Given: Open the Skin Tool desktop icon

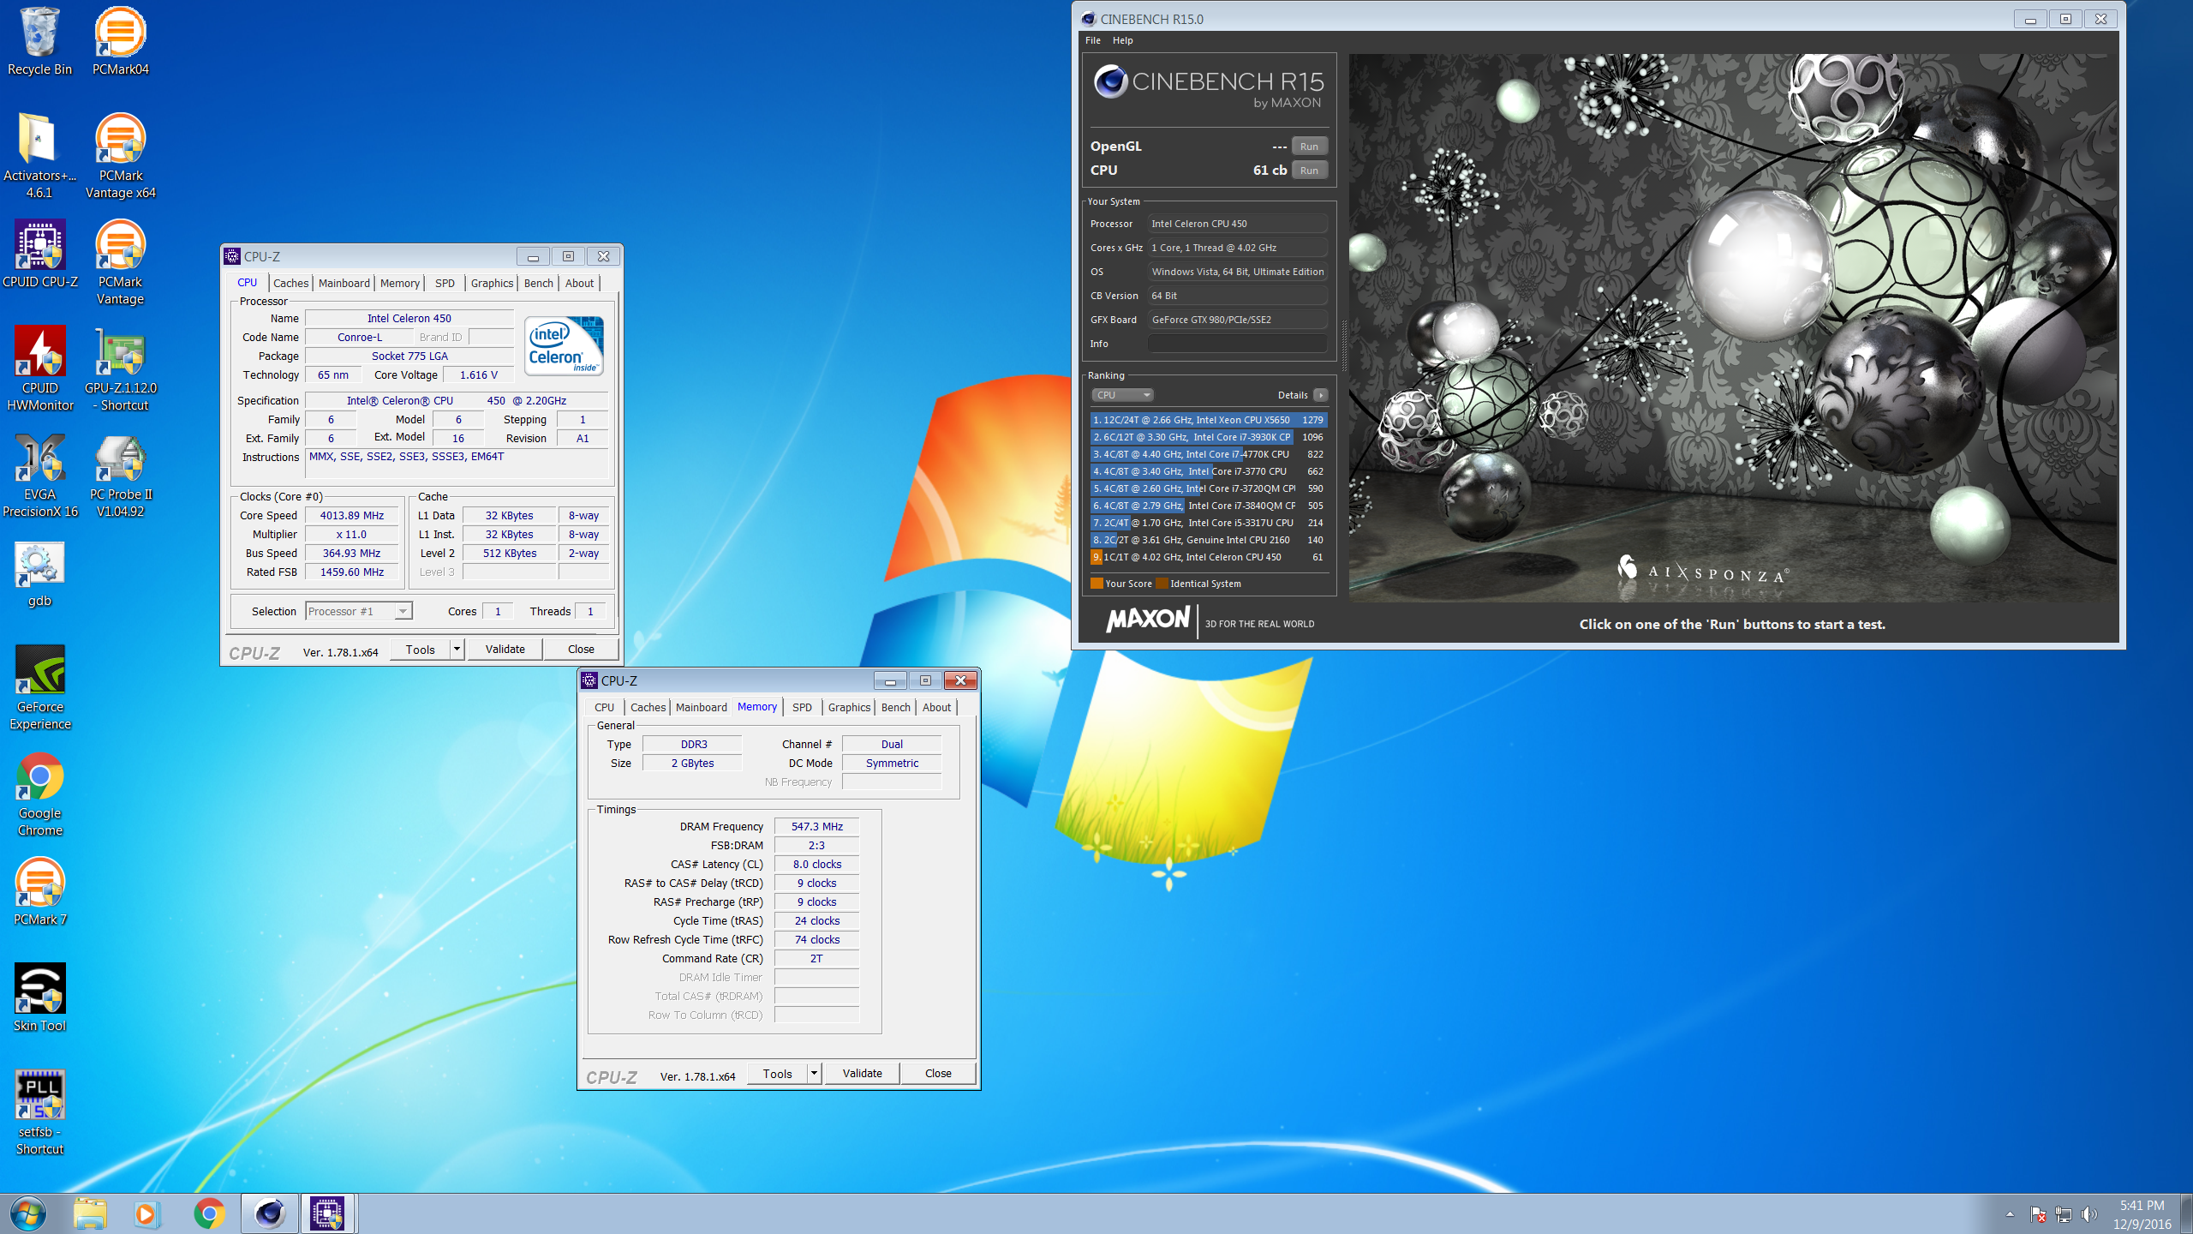Looking at the screenshot, I should pos(40,997).
